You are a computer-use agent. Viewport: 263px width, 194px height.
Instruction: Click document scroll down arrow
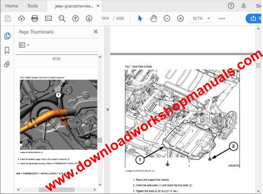(x=258, y=191)
